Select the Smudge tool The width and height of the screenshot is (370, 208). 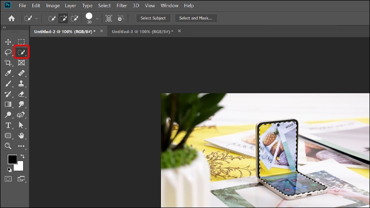(x=21, y=104)
